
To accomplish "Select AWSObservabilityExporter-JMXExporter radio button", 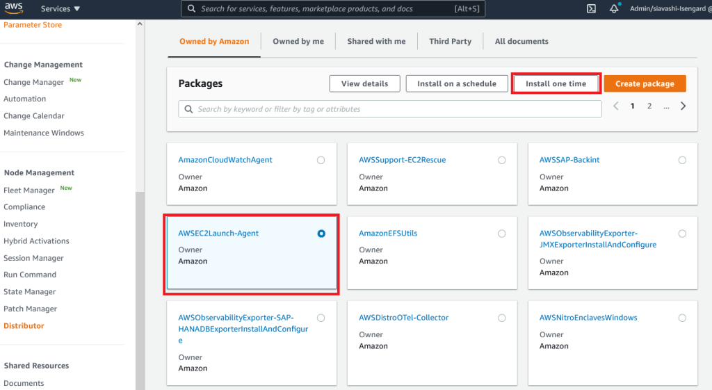I will [x=682, y=234].
